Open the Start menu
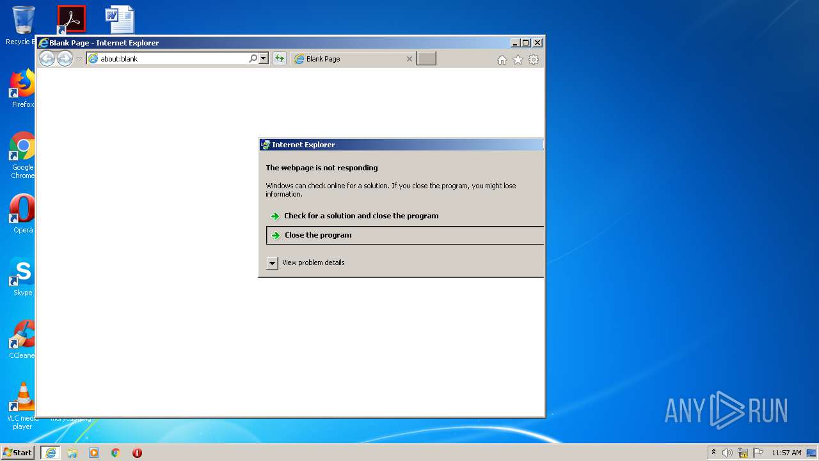 pos(17,453)
